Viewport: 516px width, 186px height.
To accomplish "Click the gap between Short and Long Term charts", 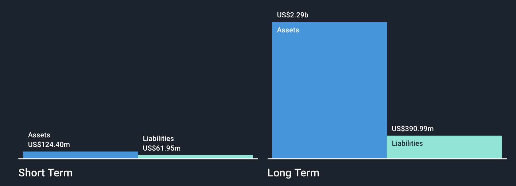I will pyautogui.click(x=263, y=90).
